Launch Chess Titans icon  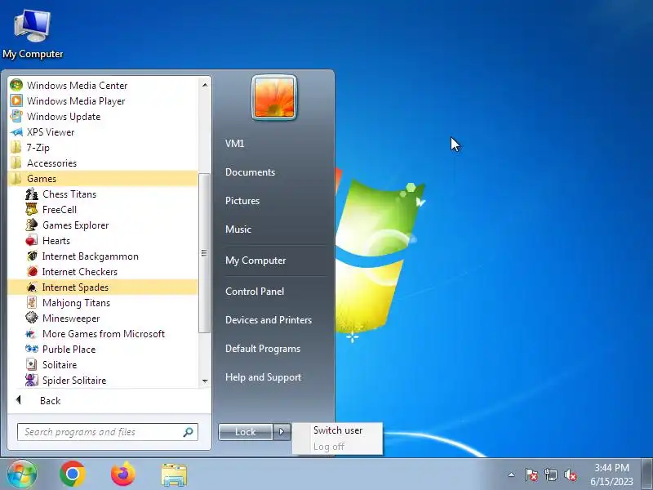(32, 194)
